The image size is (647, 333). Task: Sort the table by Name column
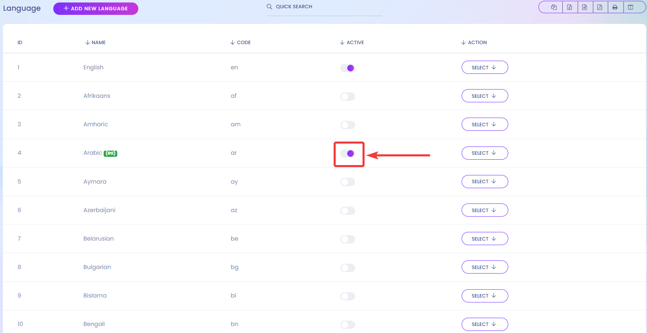[95, 43]
